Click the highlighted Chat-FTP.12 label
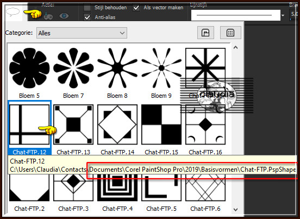Image resolution: width=300 pixels, height=219 pixels. coord(29,152)
